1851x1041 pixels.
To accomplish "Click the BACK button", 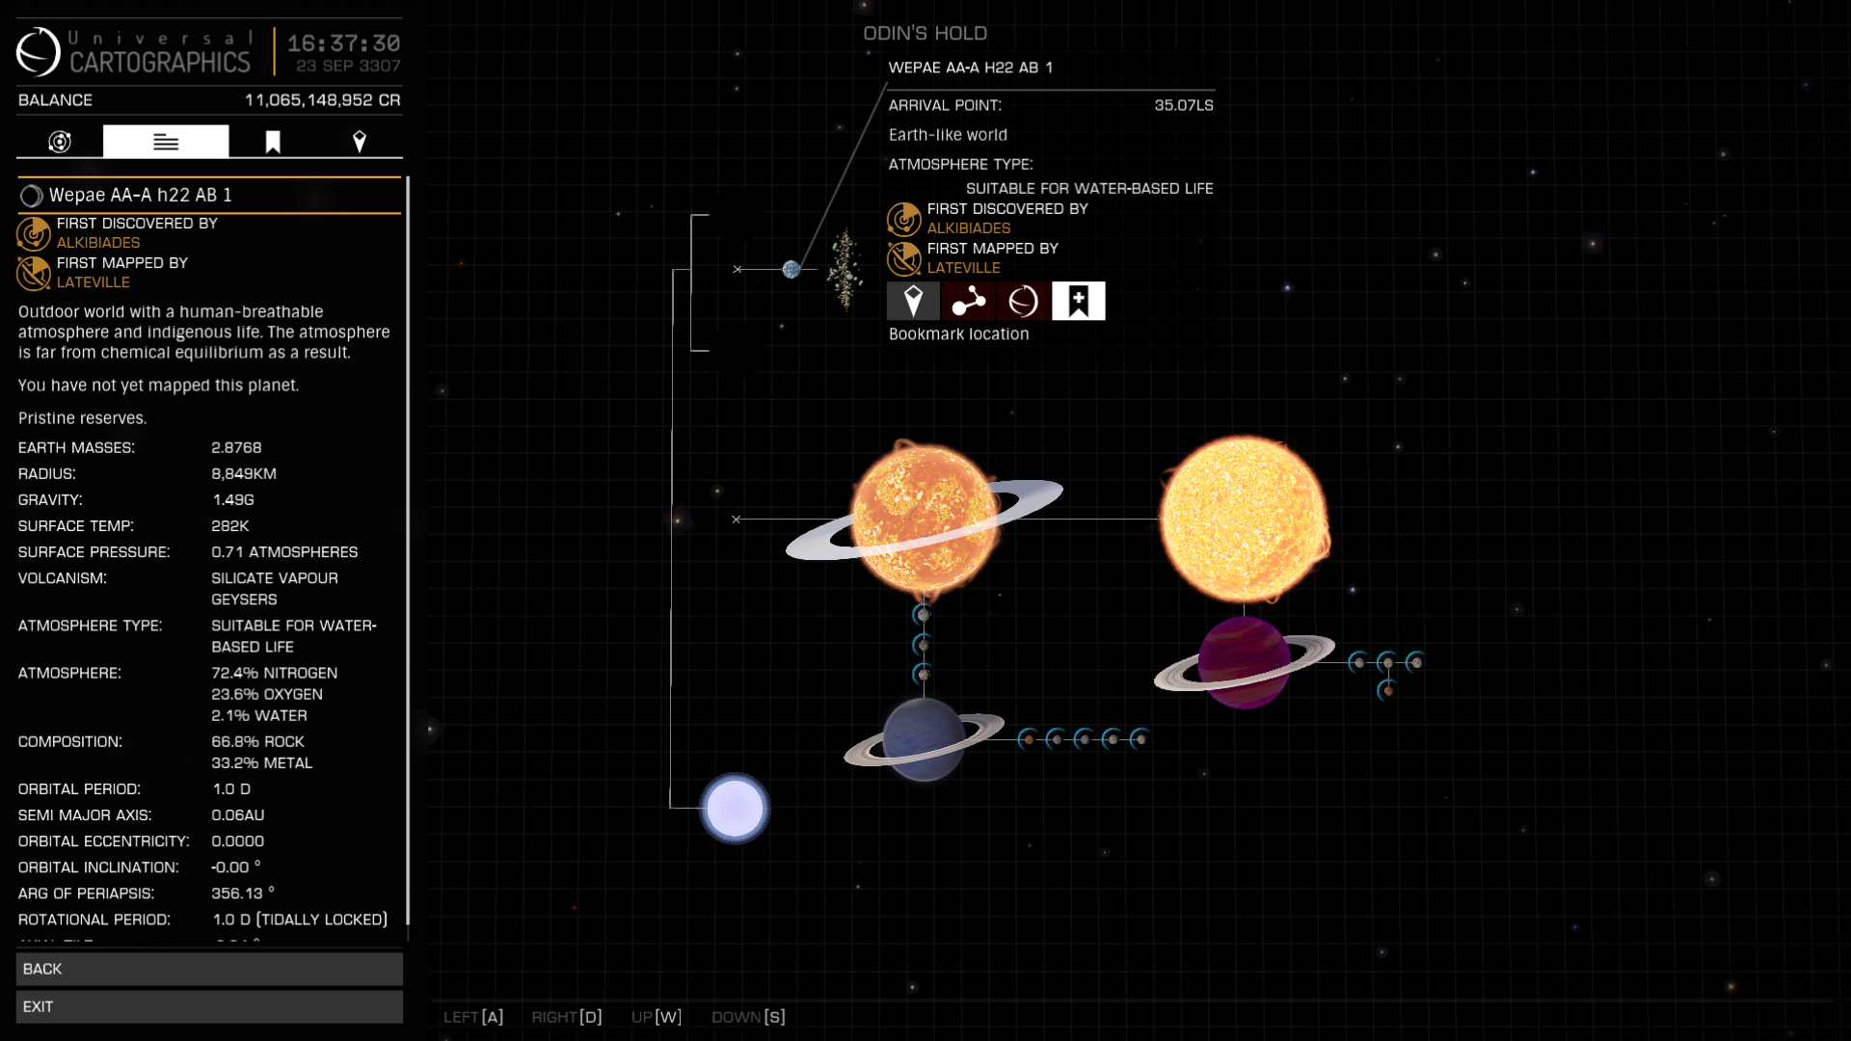I will pyautogui.click(x=209, y=969).
